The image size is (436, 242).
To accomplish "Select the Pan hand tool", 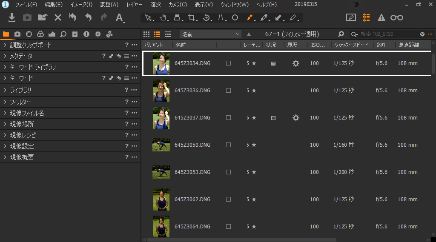I will [x=162, y=18].
